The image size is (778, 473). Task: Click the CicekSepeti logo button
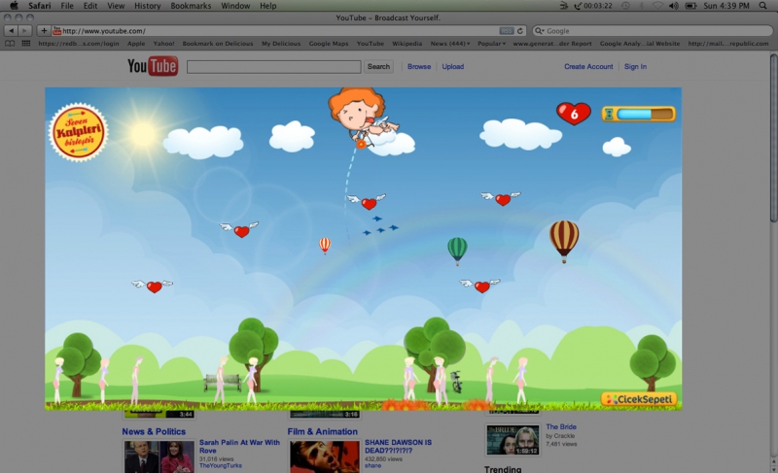639,399
